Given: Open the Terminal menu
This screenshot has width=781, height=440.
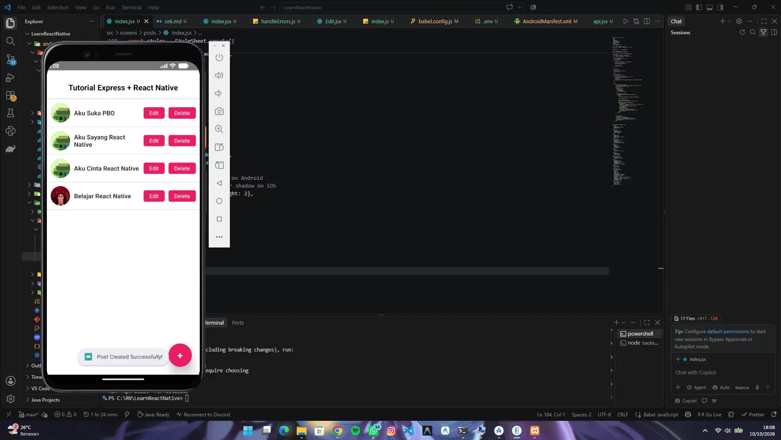Looking at the screenshot, I should tap(131, 7).
